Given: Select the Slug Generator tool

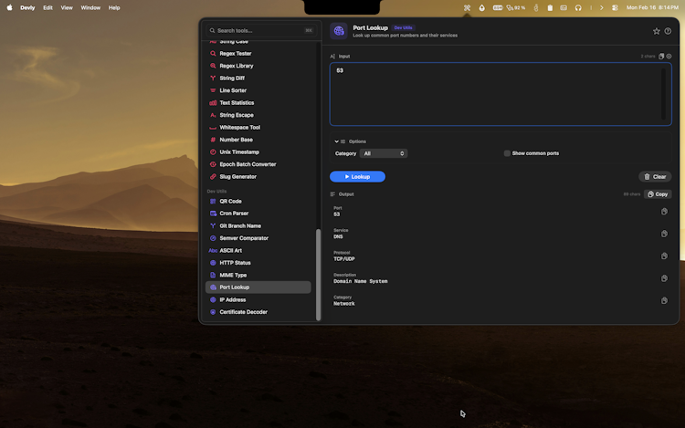Looking at the screenshot, I should 258,177.
